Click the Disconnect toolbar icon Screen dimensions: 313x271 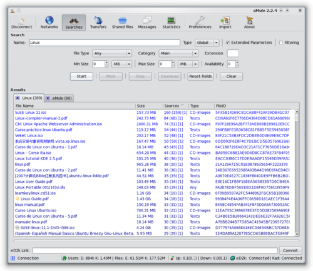click(21, 21)
